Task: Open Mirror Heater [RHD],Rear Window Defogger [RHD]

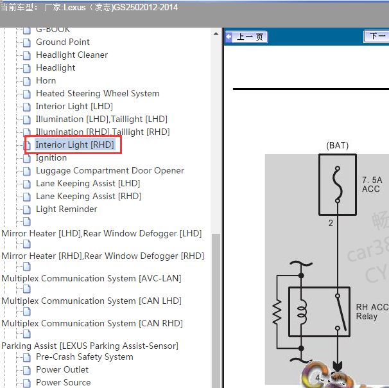Action: (x=103, y=256)
